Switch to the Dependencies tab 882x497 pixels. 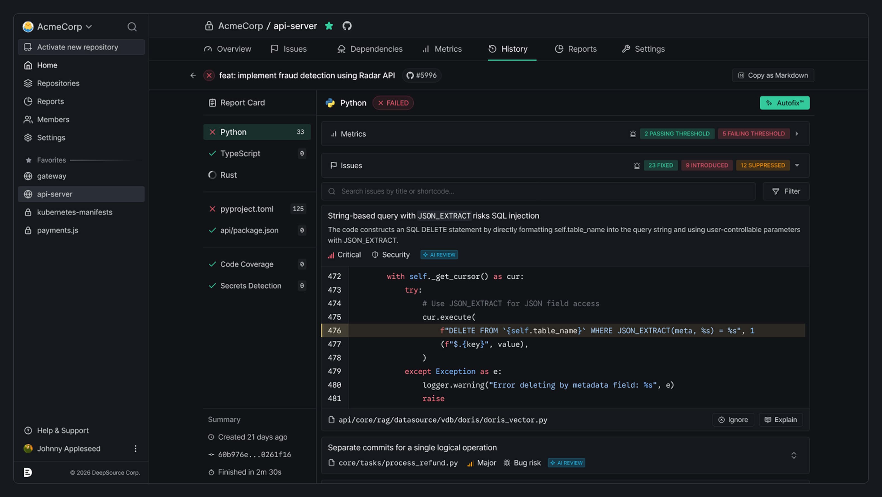point(370,49)
